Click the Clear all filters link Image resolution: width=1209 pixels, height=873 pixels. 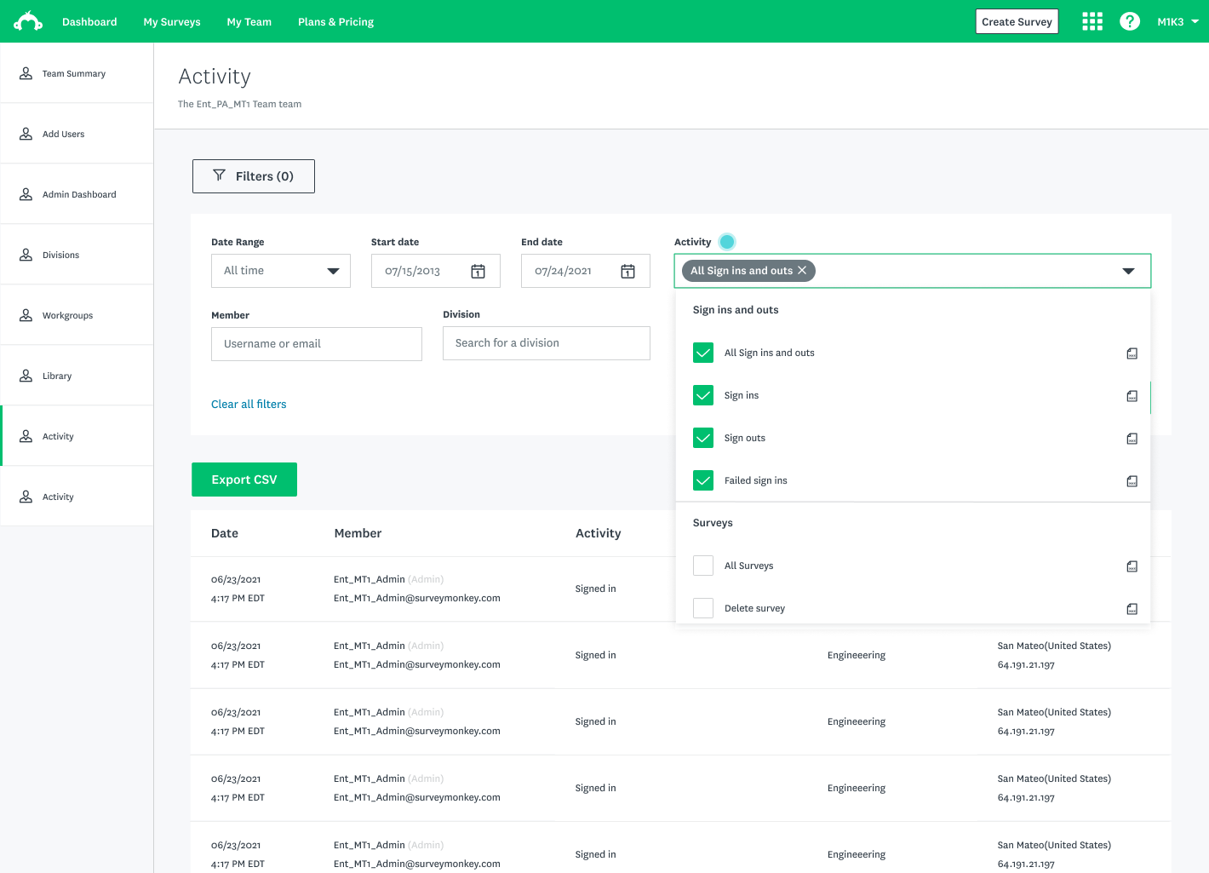click(249, 404)
